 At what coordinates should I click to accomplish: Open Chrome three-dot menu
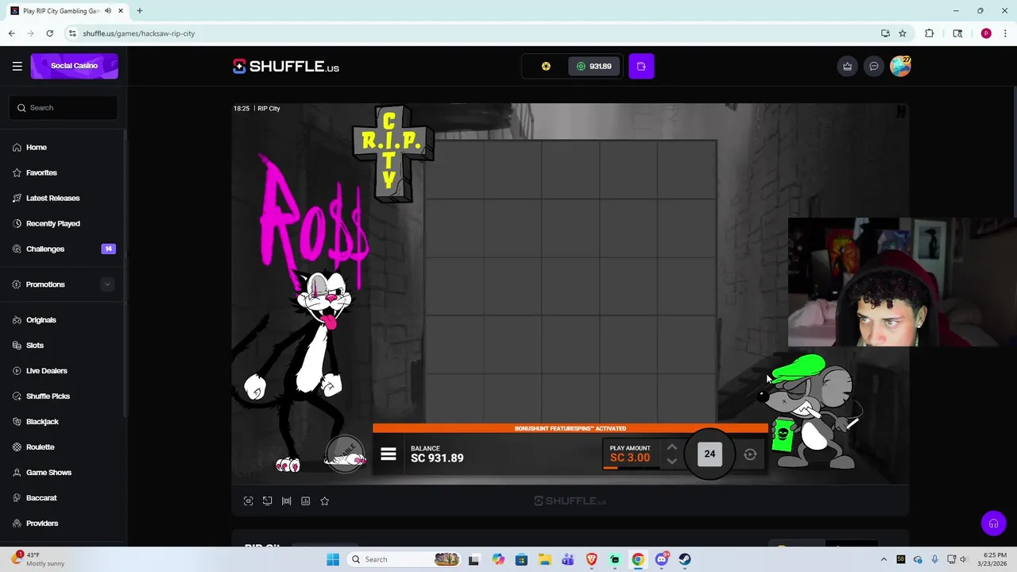(x=1005, y=33)
